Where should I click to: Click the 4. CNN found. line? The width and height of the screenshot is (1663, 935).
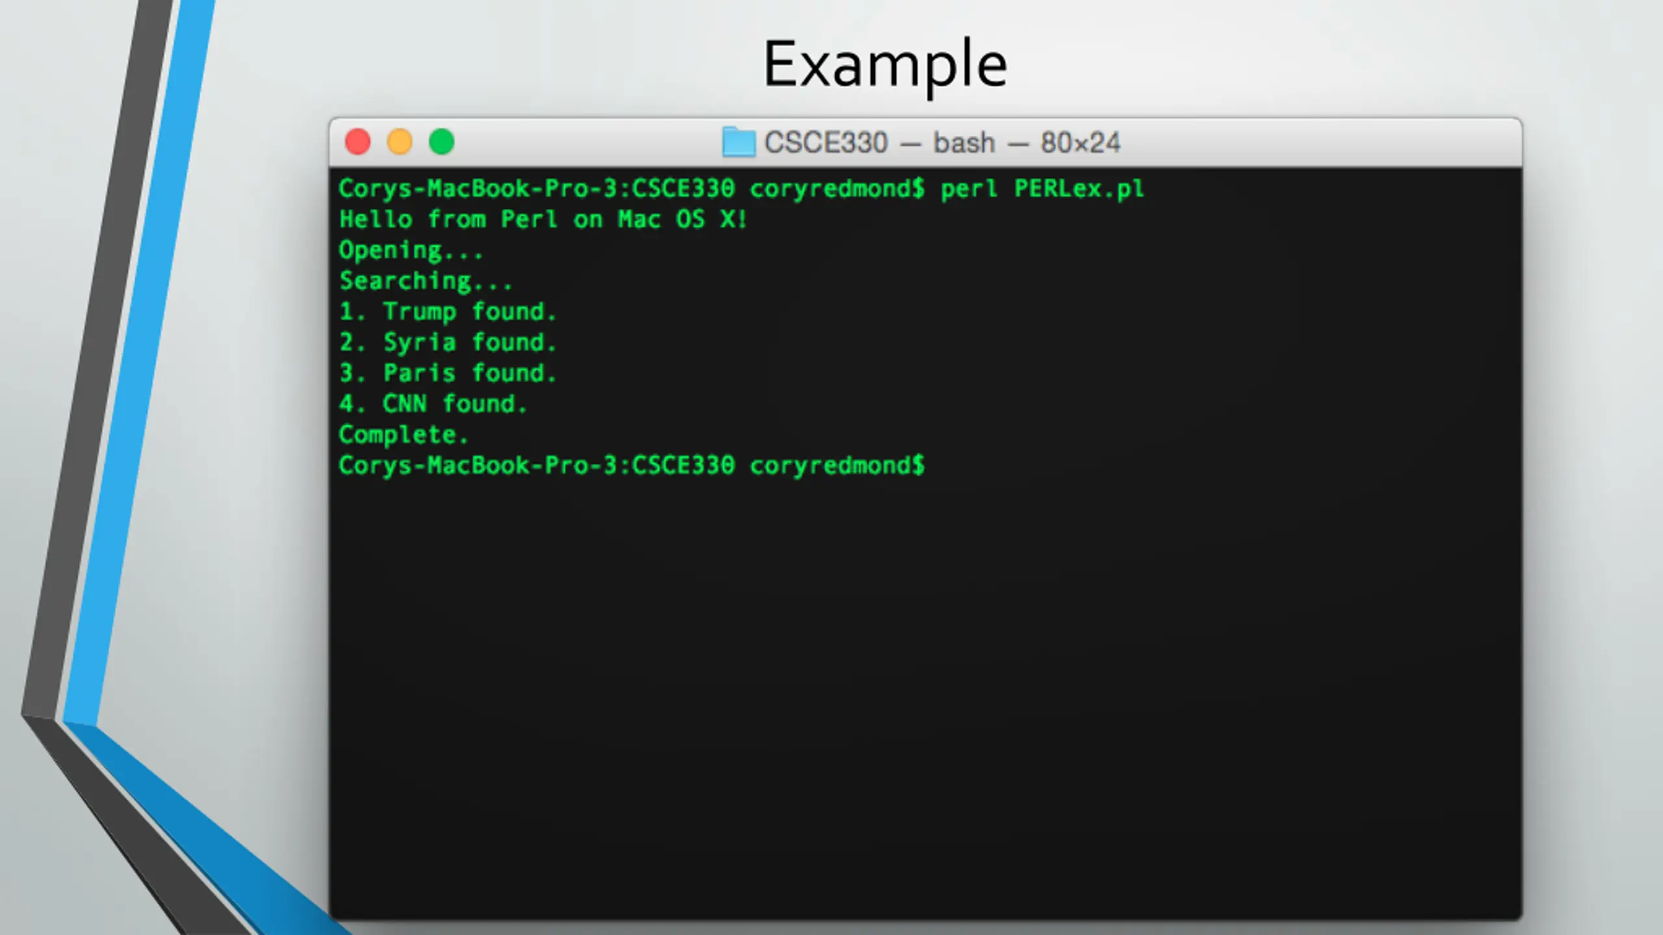click(433, 404)
